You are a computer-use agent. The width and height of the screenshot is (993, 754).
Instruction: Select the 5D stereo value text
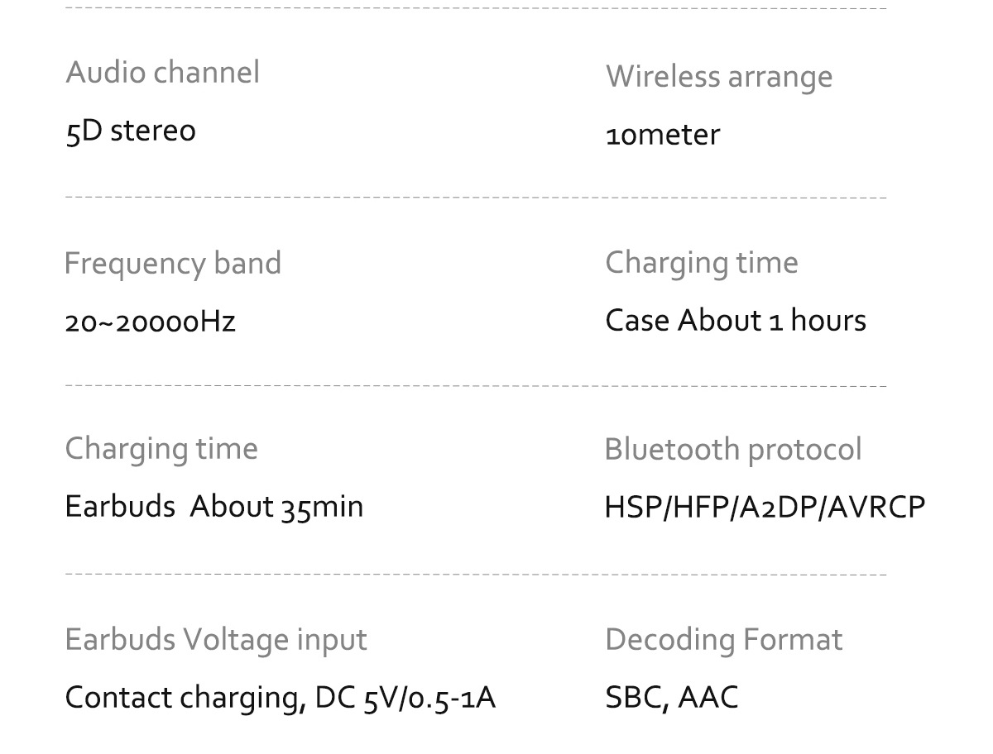(x=131, y=131)
